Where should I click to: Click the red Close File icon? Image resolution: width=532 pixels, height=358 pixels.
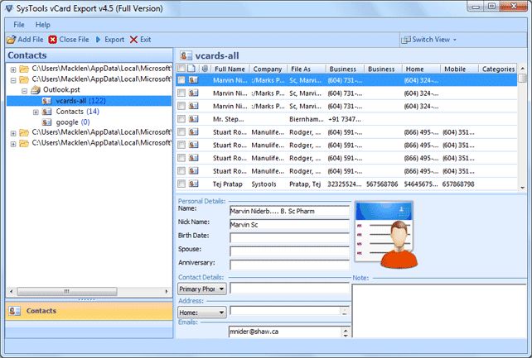[x=53, y=39]
